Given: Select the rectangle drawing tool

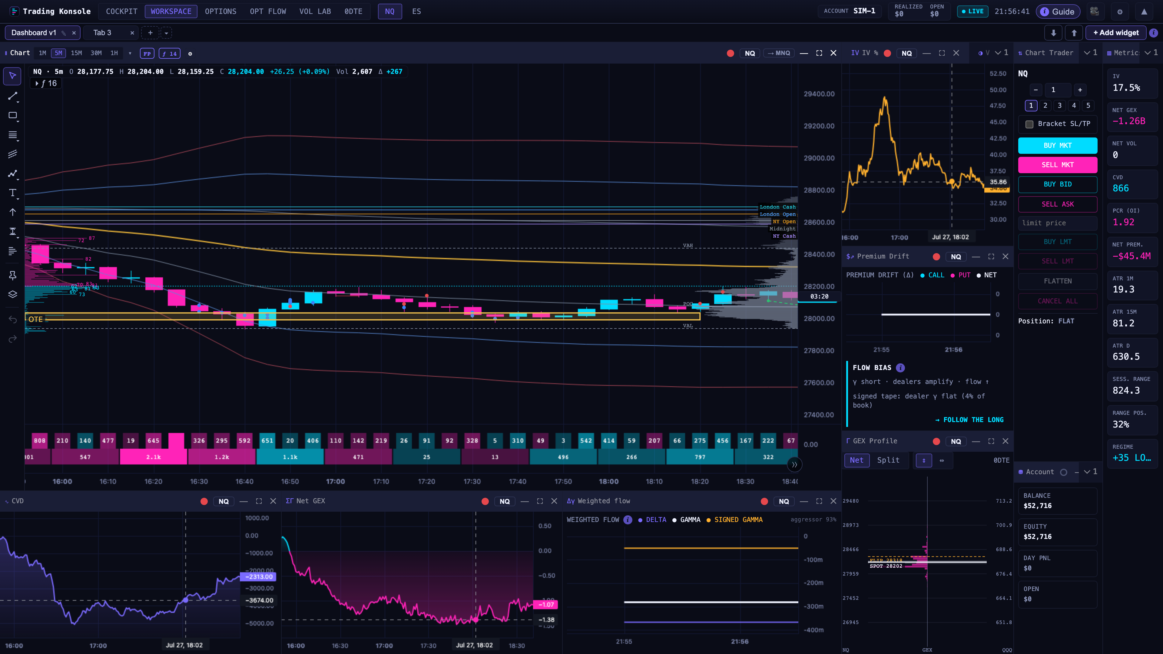Looking at the screenshot, I should coord(12,116).
